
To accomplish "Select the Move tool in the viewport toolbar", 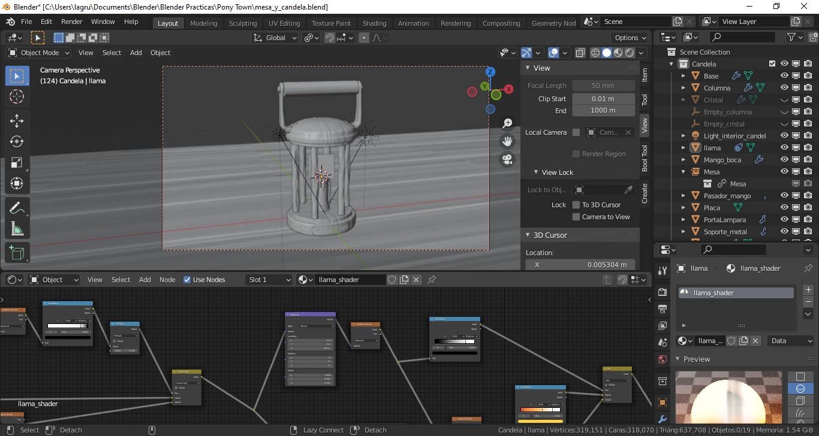I will pyautogui.click(x=17, y=120).
